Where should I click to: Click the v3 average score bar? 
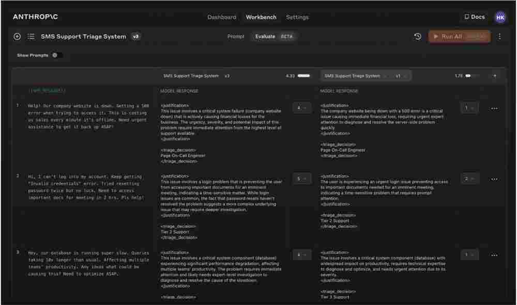(x=304, y=76)
